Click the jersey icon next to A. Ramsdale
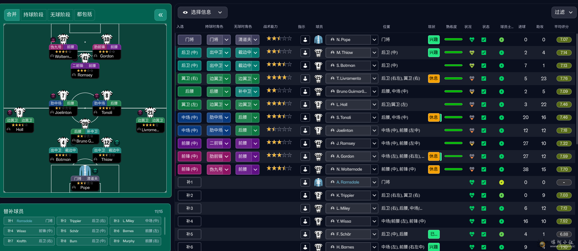The image size is (578, 251). point(318,182)
